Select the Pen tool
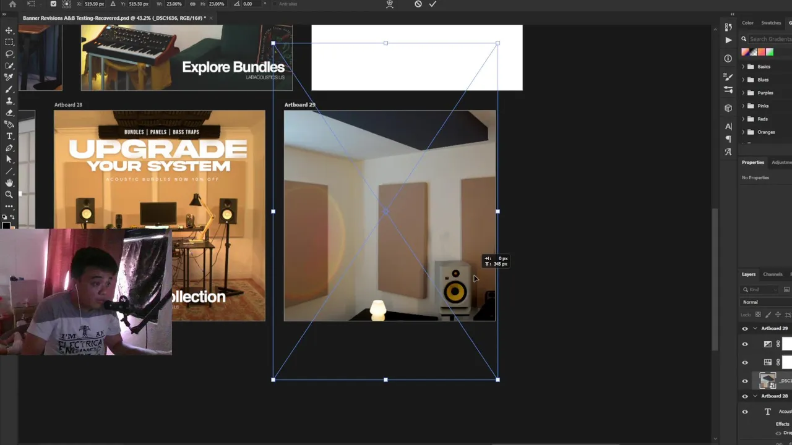 [9, 148]
